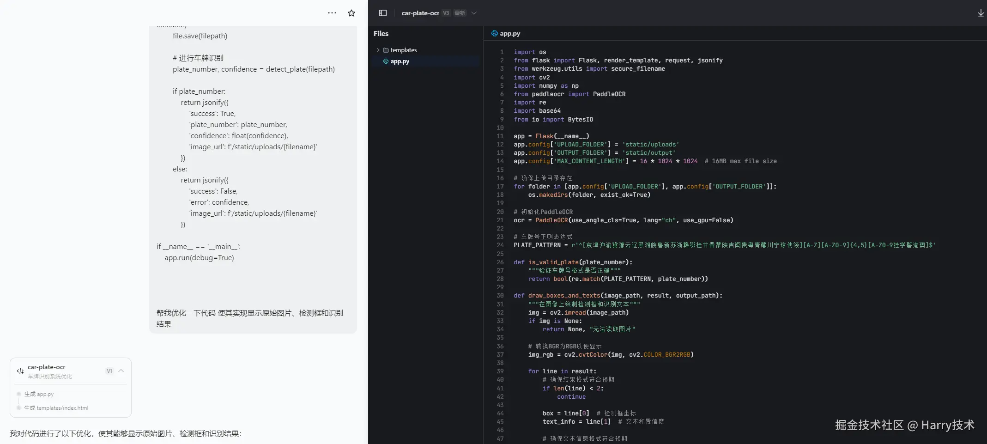The width and height of the screenshot is (987, 444).
Task: Click the V1 badge on artifact card
Action: [x=109, y=371]
